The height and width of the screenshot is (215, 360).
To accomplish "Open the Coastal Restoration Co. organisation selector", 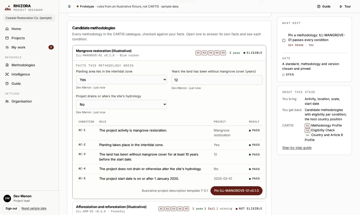I will (29, 18).
